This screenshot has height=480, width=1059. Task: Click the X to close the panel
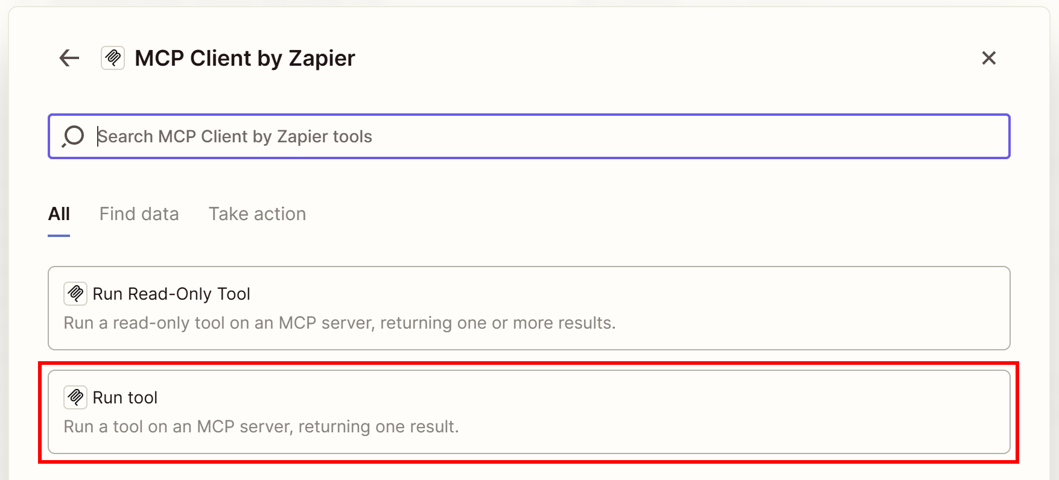[x=989, y=58]
